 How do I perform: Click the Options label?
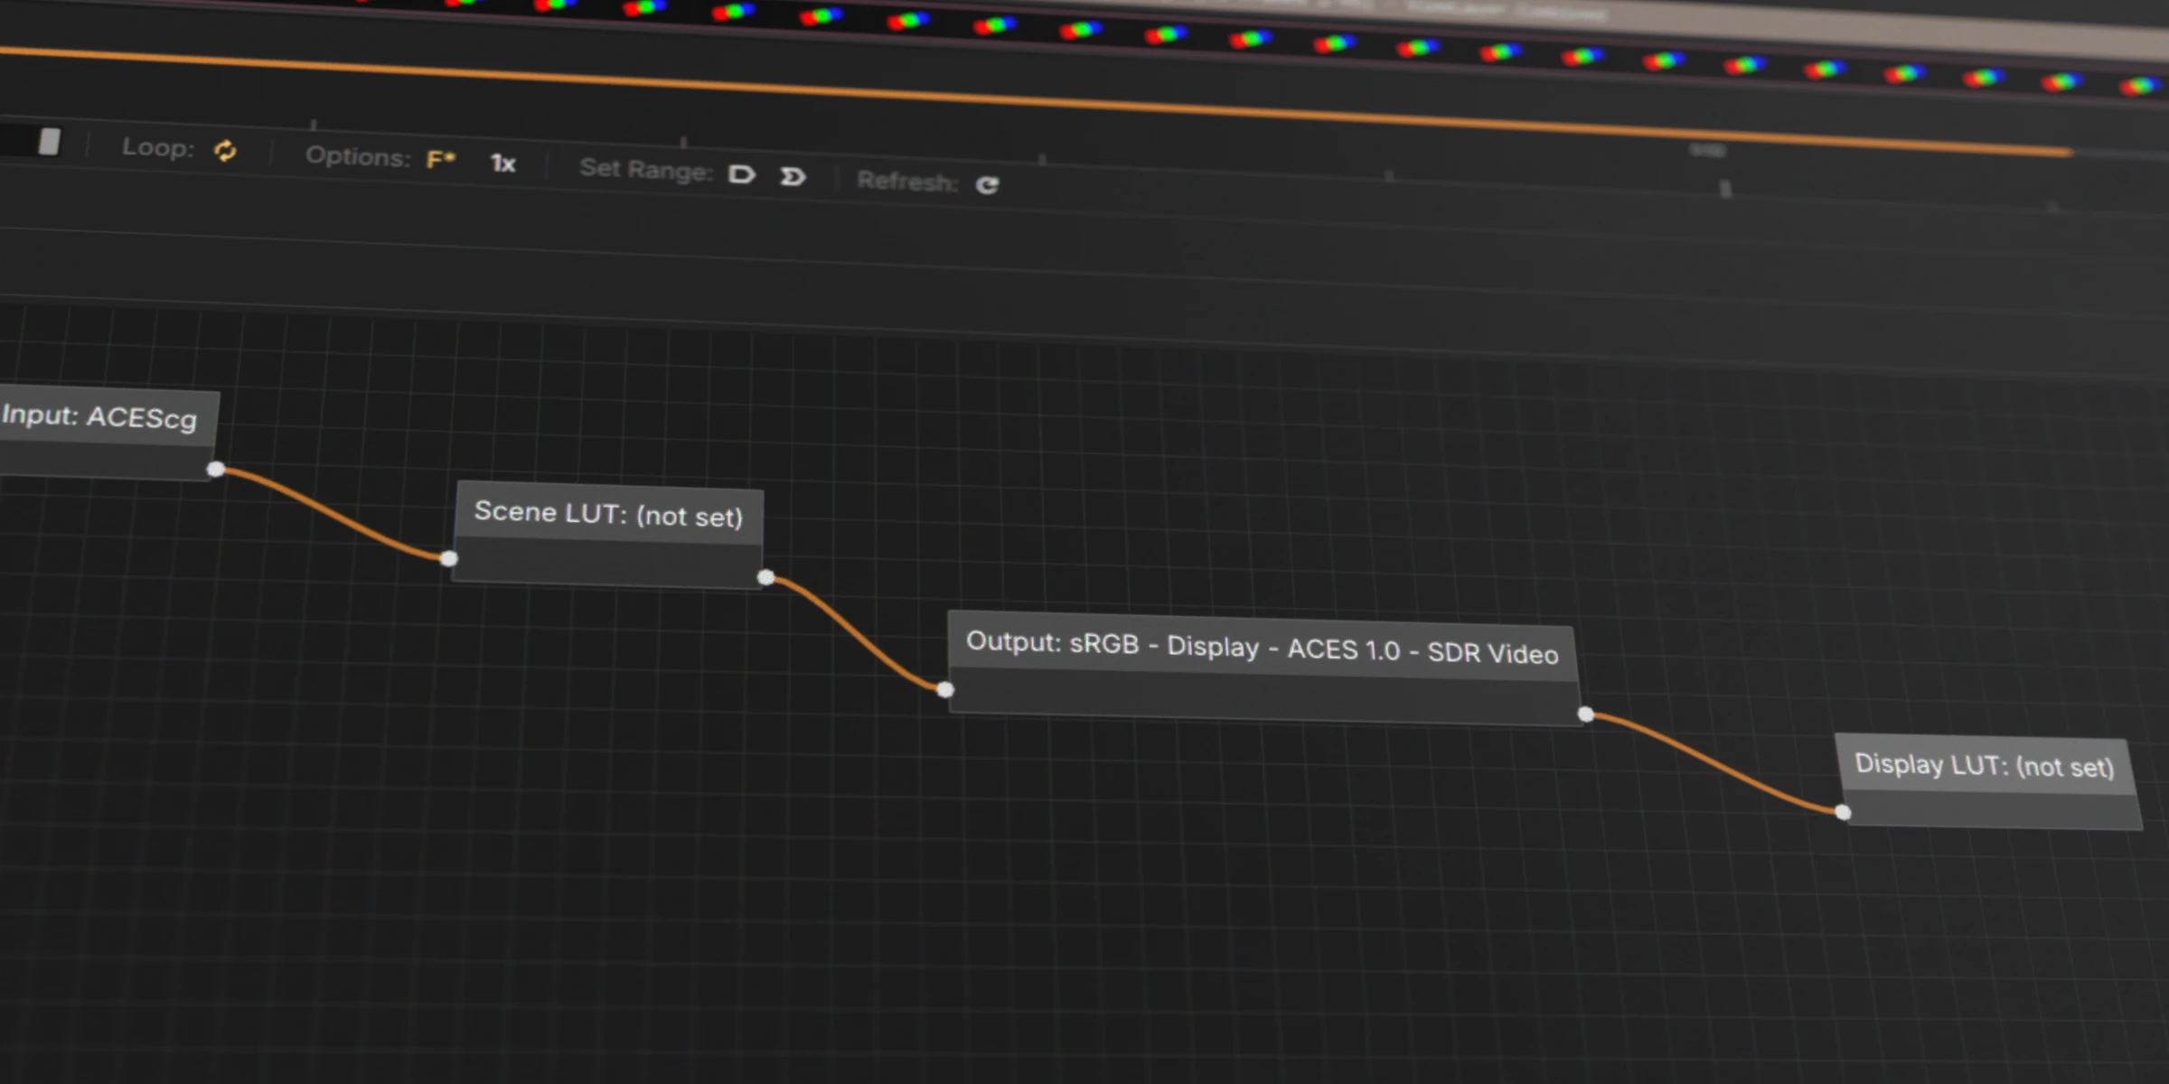354,155
